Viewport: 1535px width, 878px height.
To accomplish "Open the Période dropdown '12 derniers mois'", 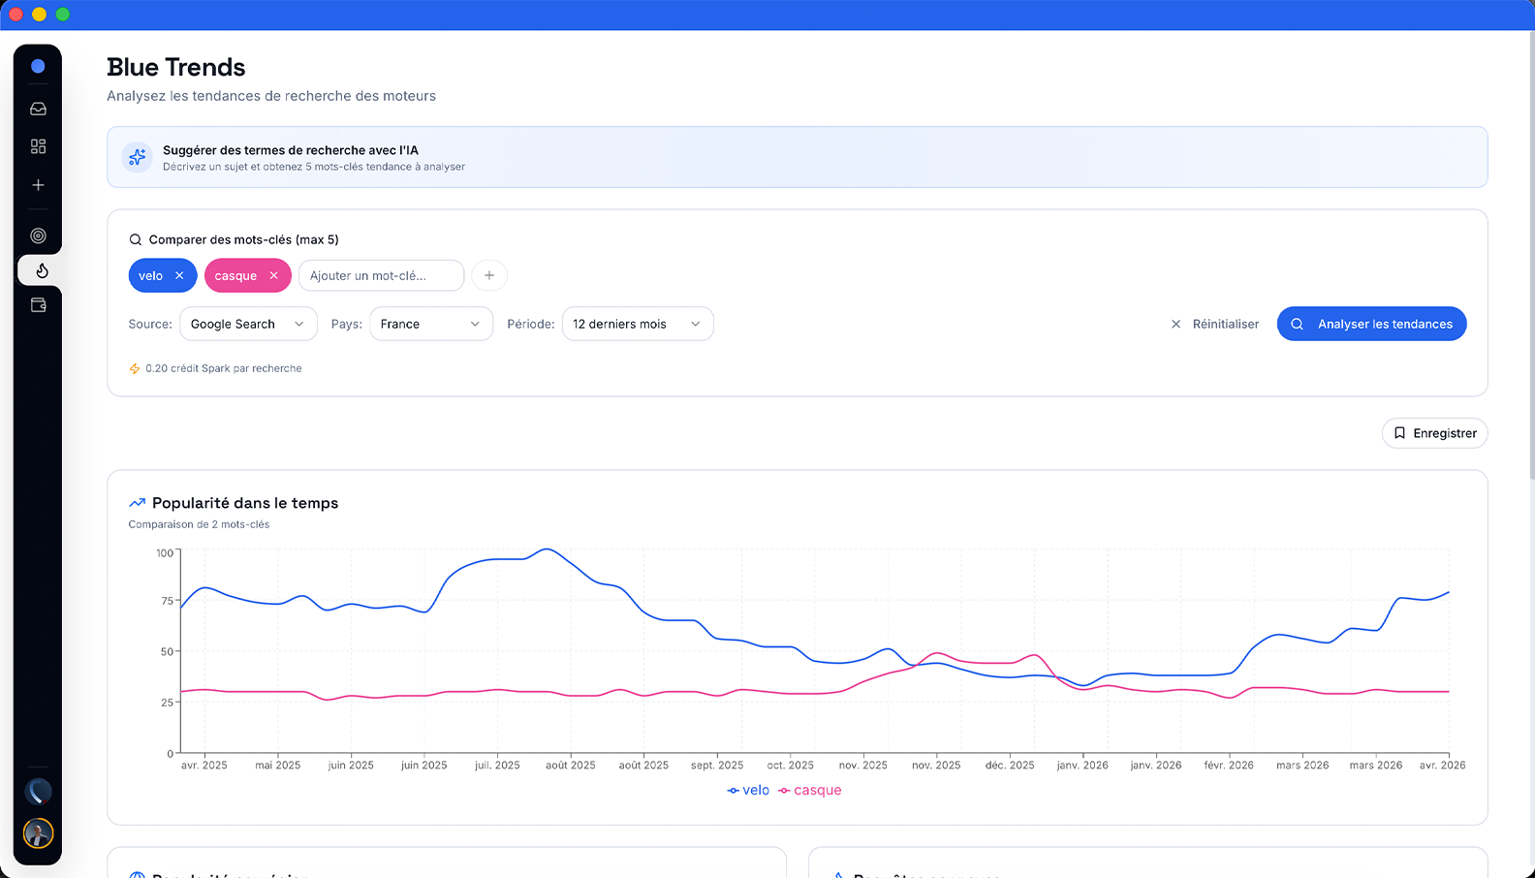I will [x=637, y=324].
